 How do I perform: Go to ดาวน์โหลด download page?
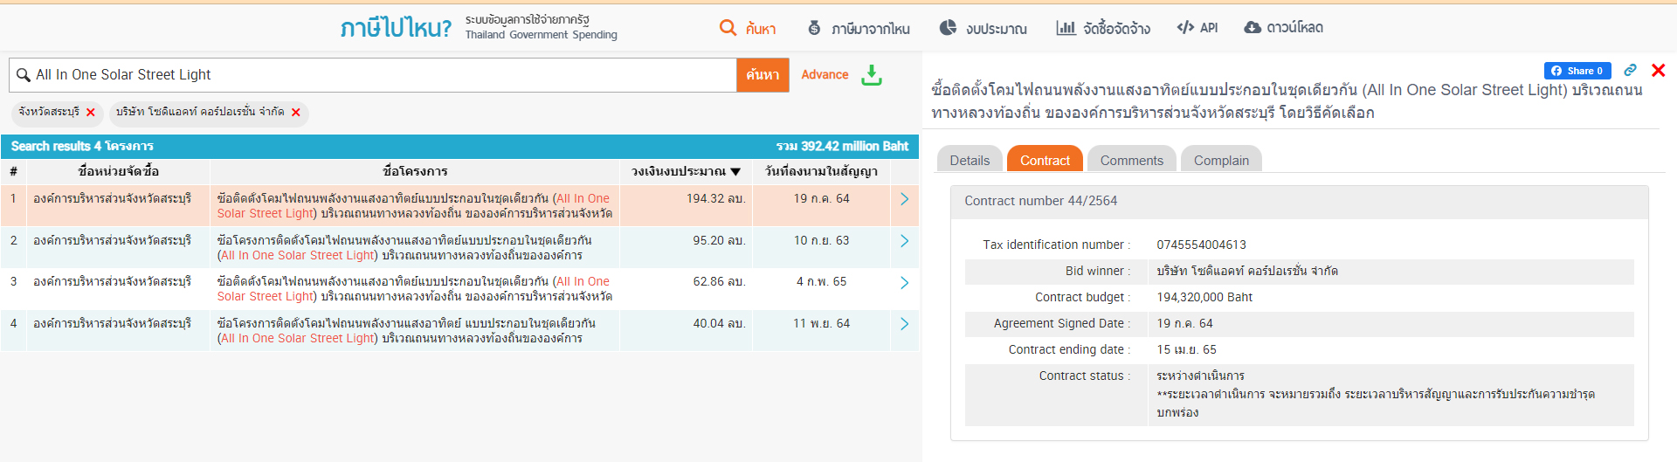point(1283,28)
